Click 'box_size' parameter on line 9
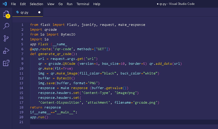This screenshot has height=129, width=218. point(110,64)
